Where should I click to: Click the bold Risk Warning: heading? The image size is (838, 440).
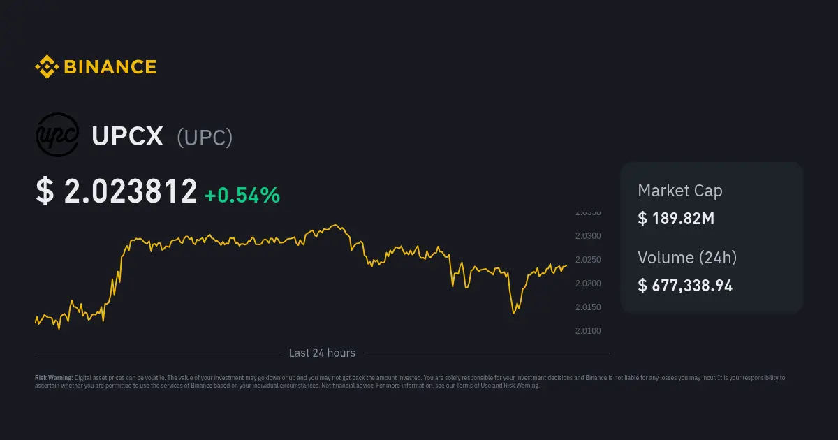[54, 378]
